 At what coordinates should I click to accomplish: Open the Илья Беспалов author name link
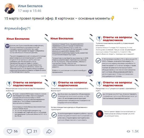point(30,6)
